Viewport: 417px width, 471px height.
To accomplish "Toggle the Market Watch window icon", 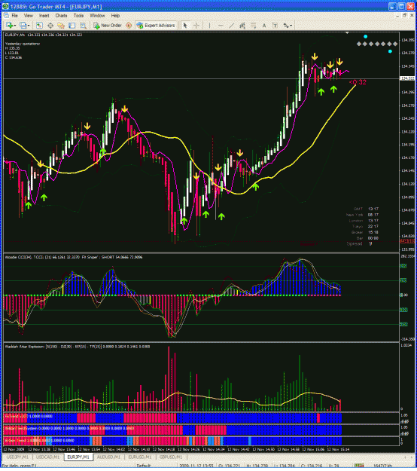I will tap(39, 26).
